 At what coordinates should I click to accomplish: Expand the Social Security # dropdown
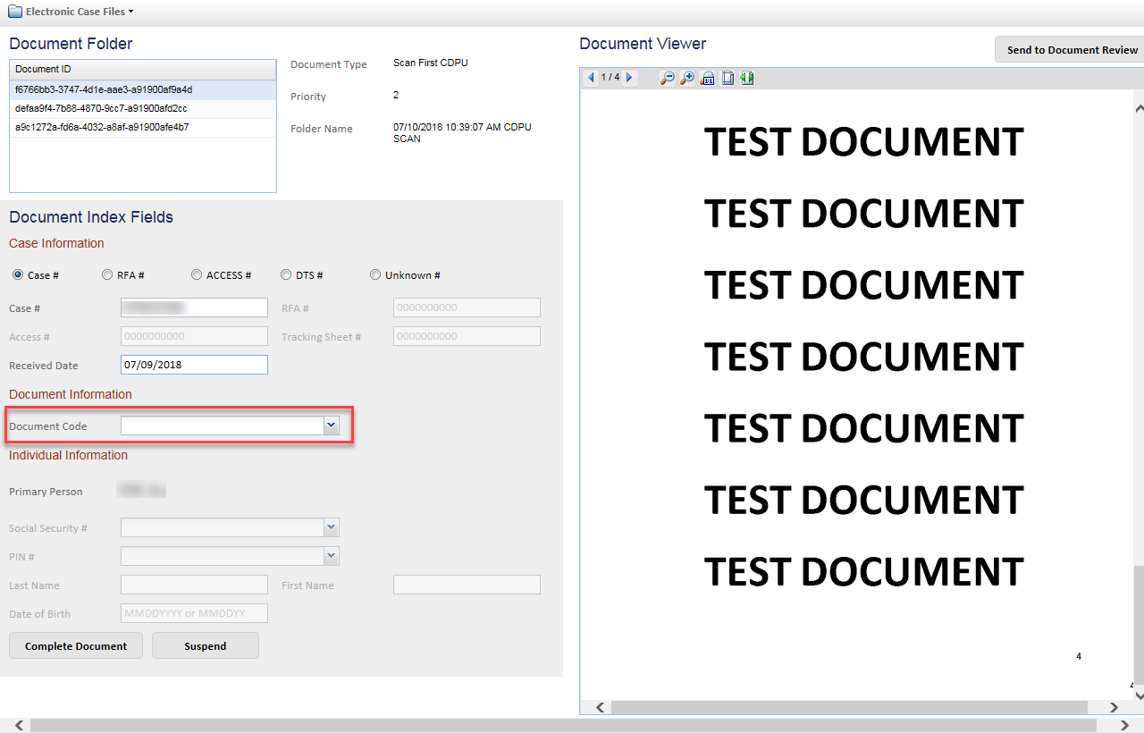(x=332, y=527)
